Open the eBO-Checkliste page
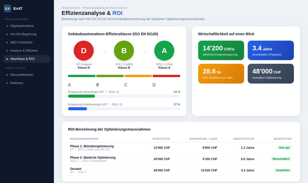The width and height of the screenshot is (308, 183). tap(27, 42)
